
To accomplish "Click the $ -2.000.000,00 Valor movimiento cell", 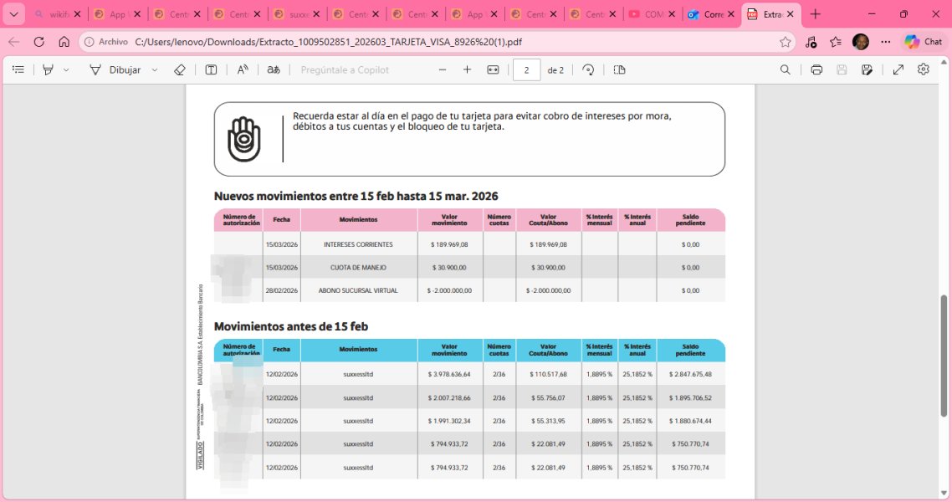I will pos(449,291).
